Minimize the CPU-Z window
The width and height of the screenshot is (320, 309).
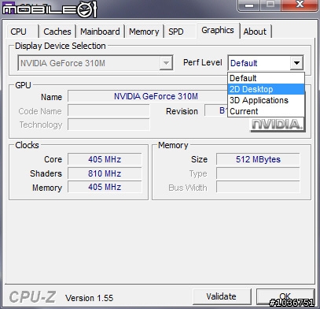tap(249, 5)
